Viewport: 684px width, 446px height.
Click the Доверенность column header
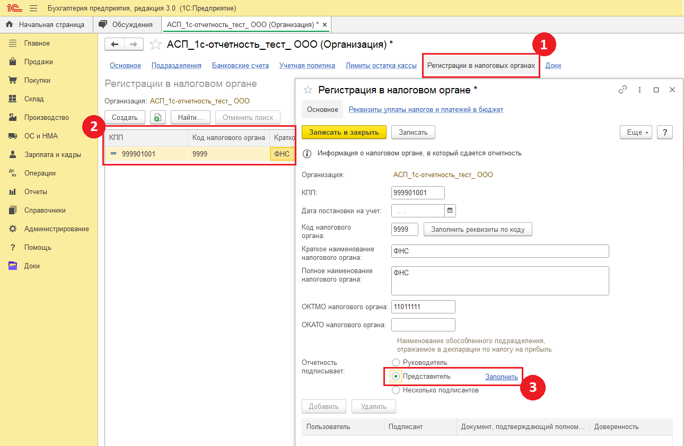631,426
